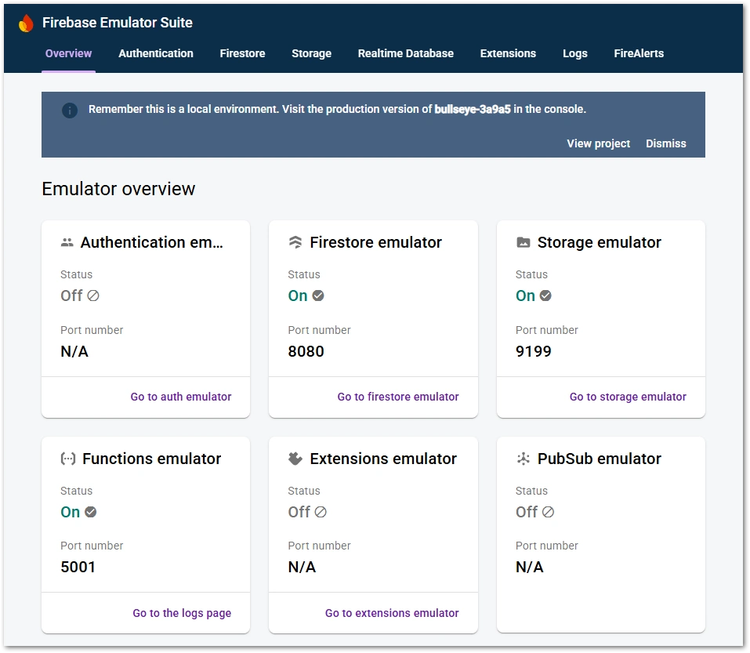Click Go to the logs page link
This screenshot has width=750, height=653.
pyautogui.click(x=182, y=613)
